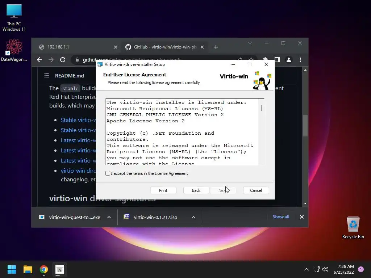The width and height of the screenshot is (371, 278).
Task: Minimize the Virtio-win installer window
Action: tap(233, 64)
